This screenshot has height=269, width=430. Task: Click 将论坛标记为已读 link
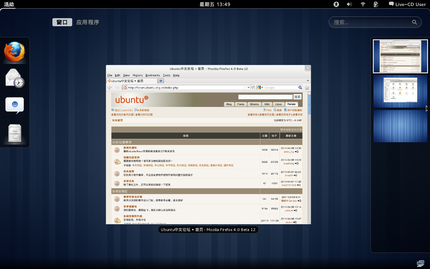[291, 129]
